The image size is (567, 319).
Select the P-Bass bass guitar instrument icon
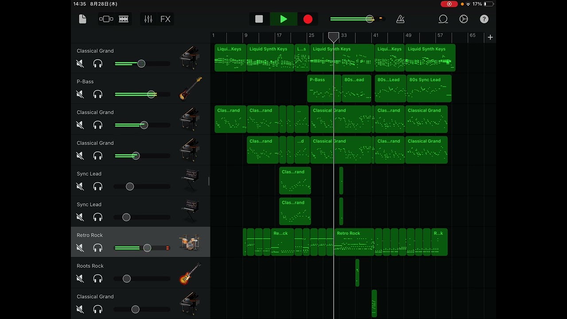pyautogui.click(x=190, y=89)
